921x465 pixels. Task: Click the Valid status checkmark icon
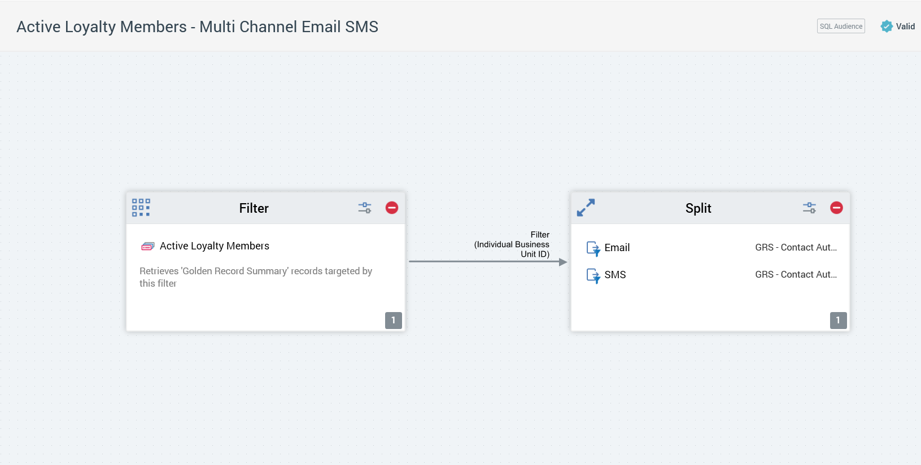(x=887, y=27)
